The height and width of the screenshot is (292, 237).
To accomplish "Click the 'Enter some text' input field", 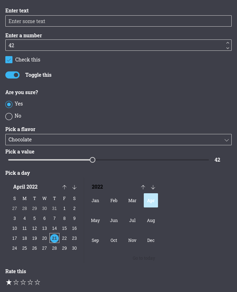I will (118, 21).
